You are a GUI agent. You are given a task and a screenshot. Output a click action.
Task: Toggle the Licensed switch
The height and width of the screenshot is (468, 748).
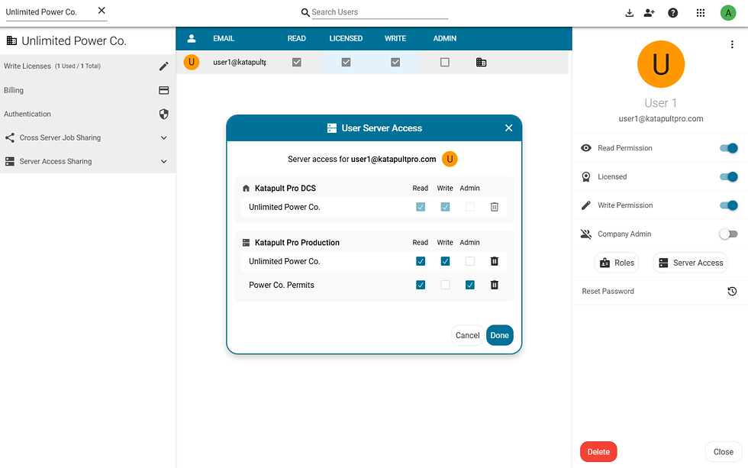pyautogui.click(x=728, y=177)
